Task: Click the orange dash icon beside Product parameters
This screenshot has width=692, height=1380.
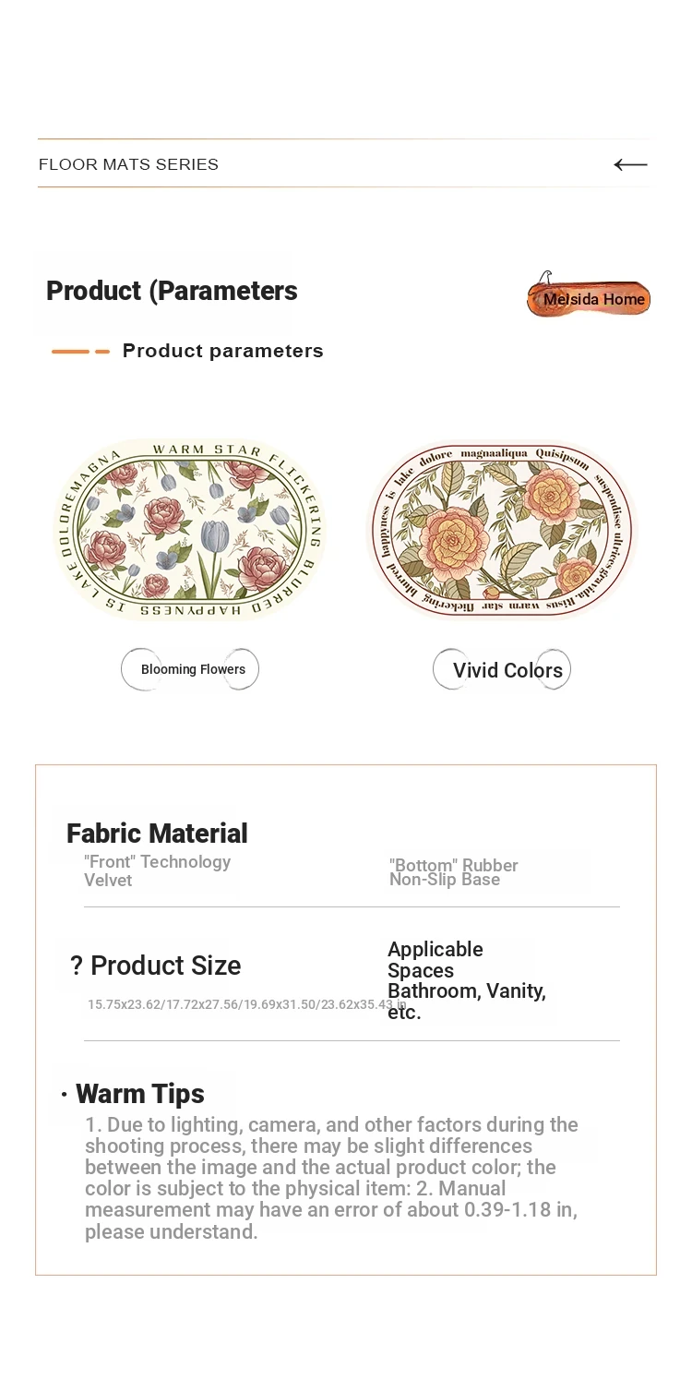Action: (x=80, y=352)
